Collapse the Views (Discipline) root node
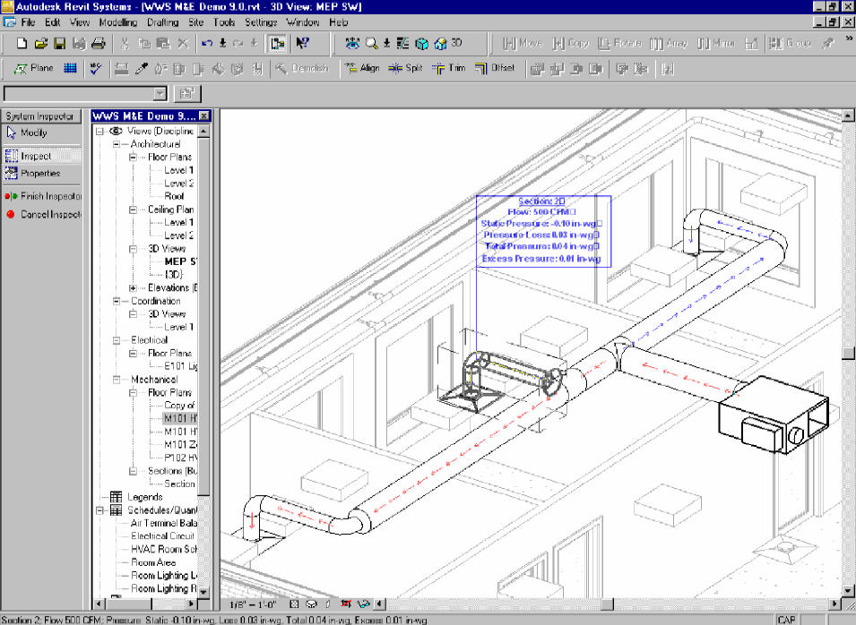This screenshot has height=625, width=856. coord(99,132)
